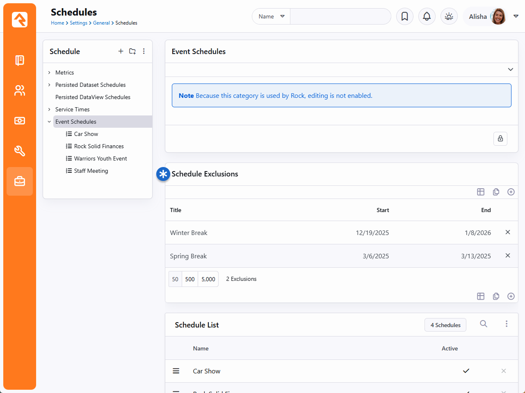
Task: Open Schedule List options menu
Action: click(x=507, y=324)
